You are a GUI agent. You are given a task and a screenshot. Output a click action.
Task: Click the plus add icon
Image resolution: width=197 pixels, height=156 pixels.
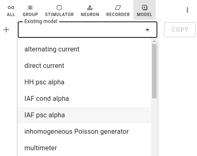[6, 30]
